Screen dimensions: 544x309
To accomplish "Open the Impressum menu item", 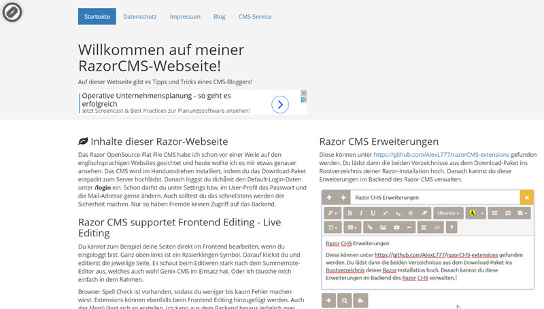I will (x=185, y=16).
